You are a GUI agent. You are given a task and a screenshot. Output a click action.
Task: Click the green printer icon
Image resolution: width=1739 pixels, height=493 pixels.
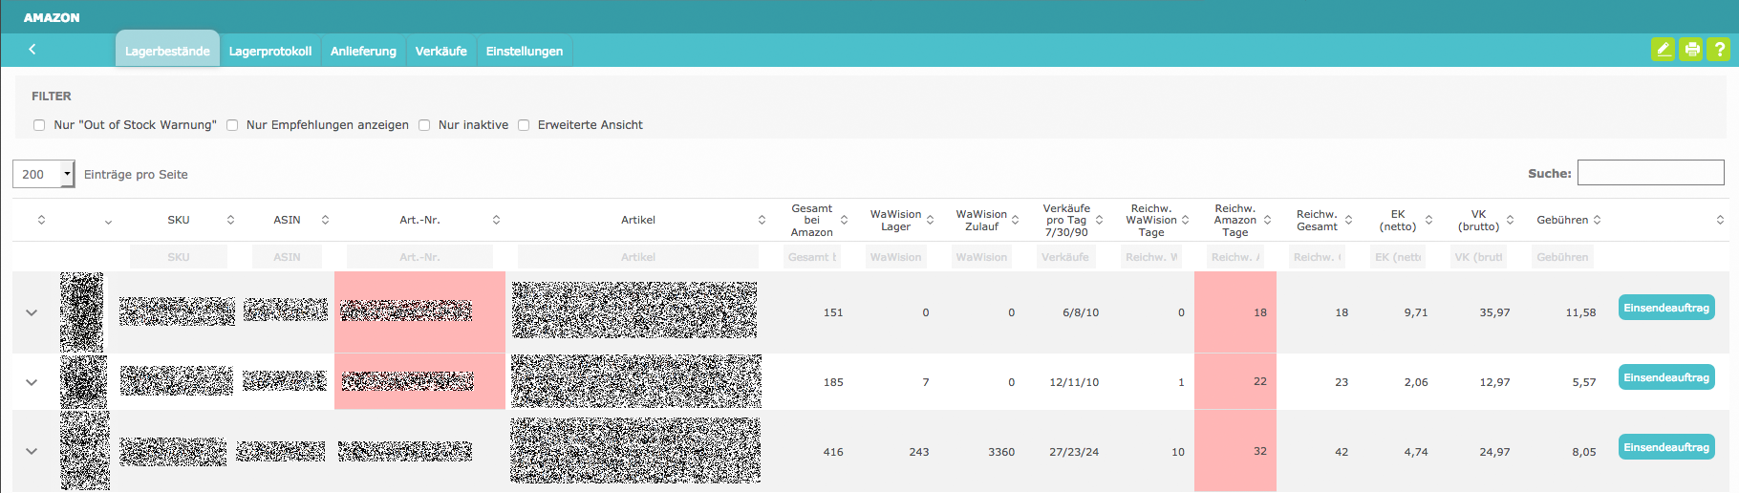tap(1691, 50)
